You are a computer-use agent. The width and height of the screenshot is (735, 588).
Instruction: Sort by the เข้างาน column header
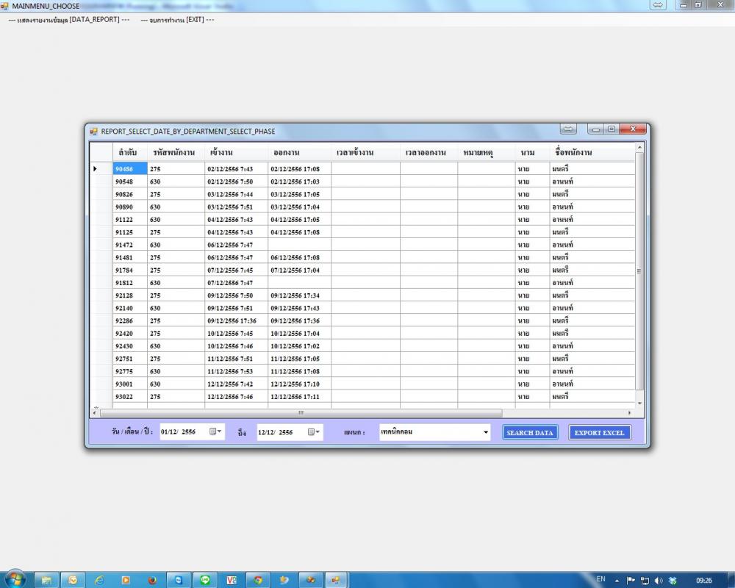click(x=236, y=152)
